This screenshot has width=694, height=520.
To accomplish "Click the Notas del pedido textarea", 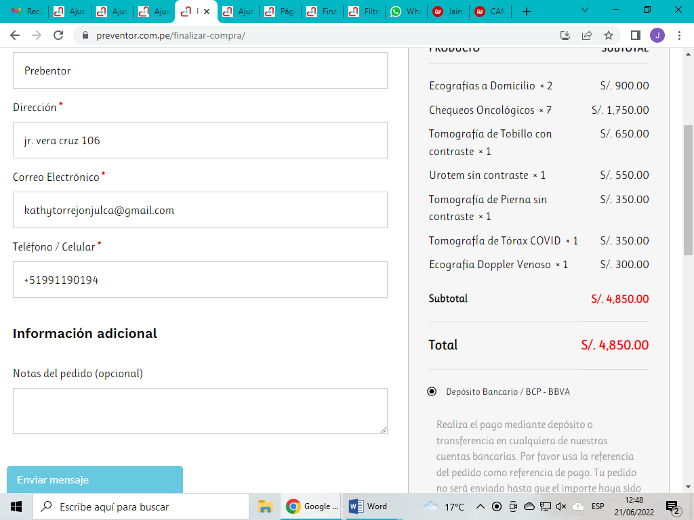I will point(200,411).
